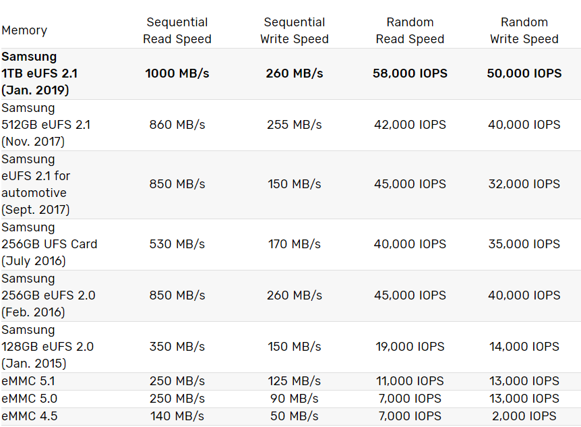Select the eMMC 5.1 row label
The width and height of the screenshot is (581, 427).
click(28, 381)
